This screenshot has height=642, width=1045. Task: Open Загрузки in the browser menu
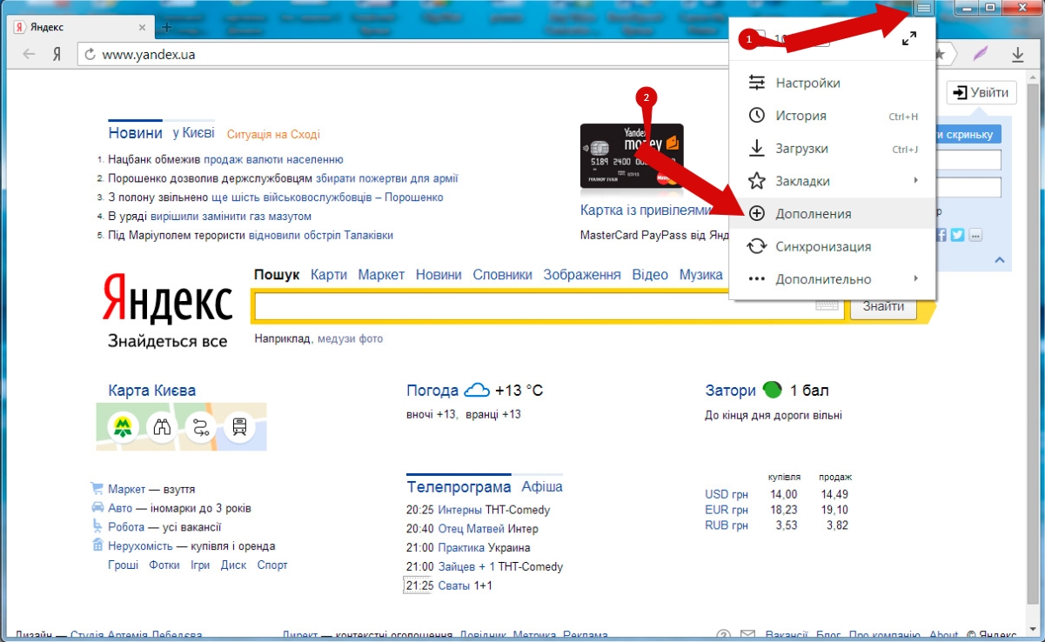pyautogui.click(x=833, y=149)
